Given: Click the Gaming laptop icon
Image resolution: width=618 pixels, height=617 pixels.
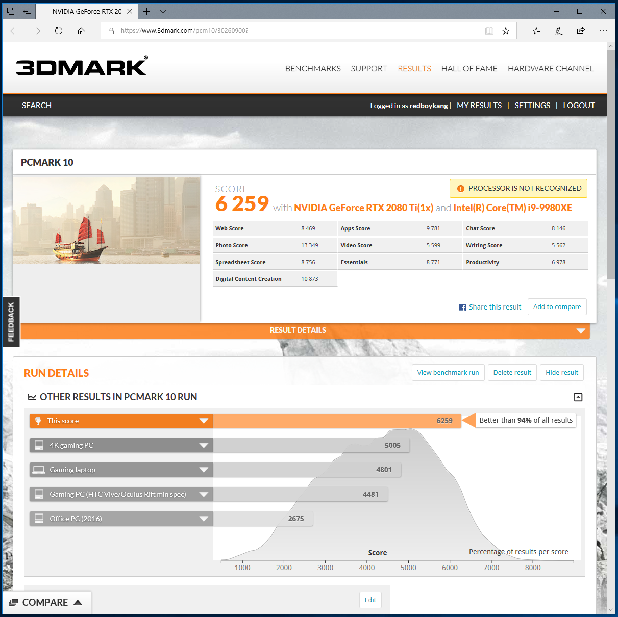Looking at the screenshot, I should (39, 470).
